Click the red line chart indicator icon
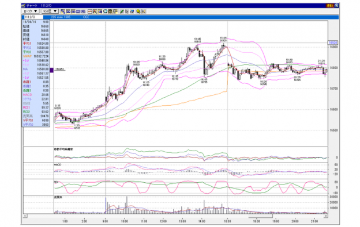Viewport: 360px width, 227px height. point(90,11)
